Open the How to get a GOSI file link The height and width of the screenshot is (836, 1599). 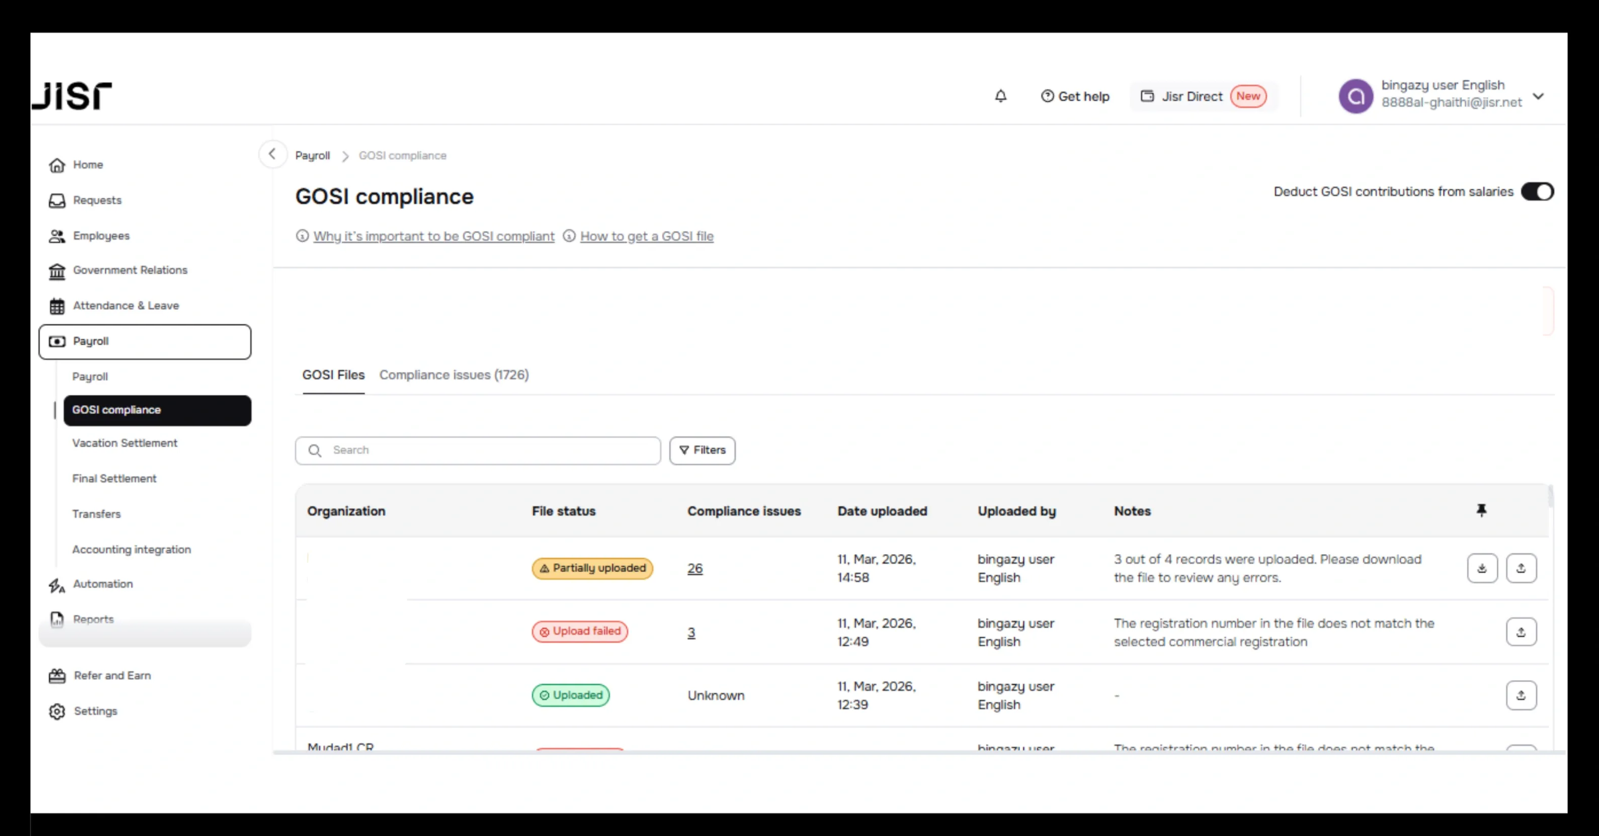(646, 236)
